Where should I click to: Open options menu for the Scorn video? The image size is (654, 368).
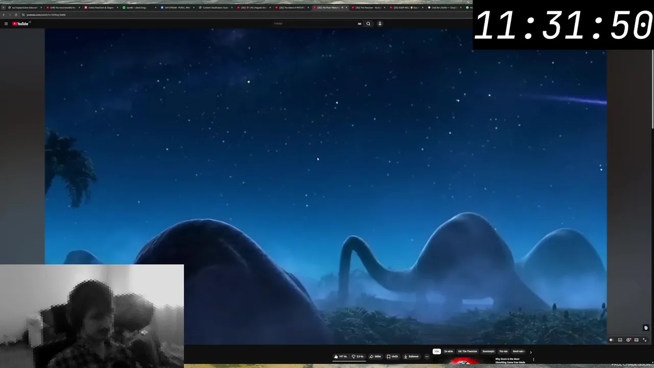[x=533, y=359]
